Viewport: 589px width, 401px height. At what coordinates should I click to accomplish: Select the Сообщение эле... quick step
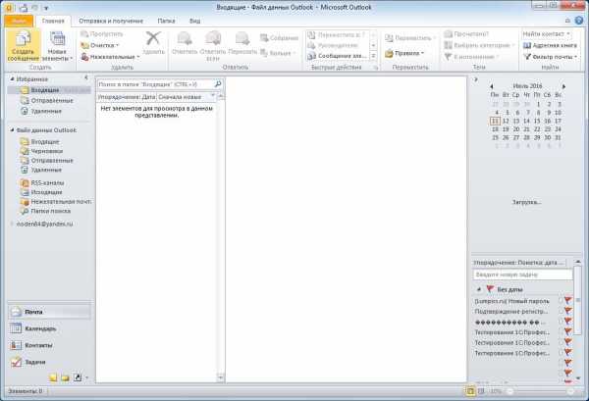click(338, 56)
